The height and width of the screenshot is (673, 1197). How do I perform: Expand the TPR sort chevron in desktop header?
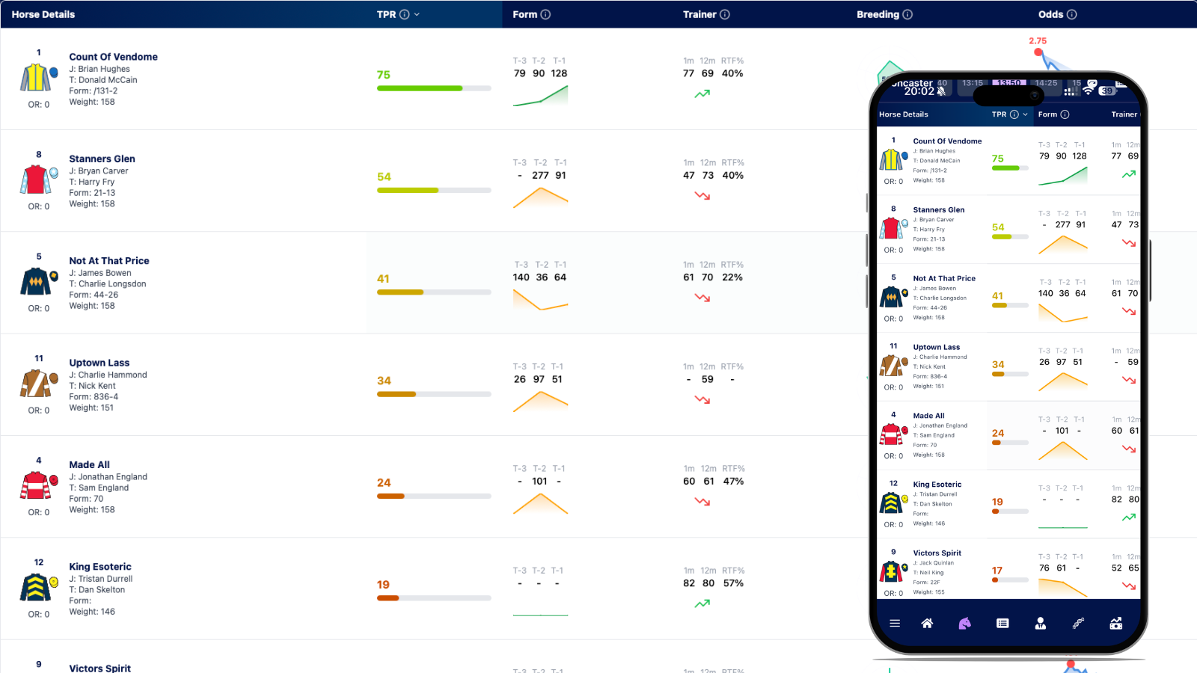[x=417, y=14]
